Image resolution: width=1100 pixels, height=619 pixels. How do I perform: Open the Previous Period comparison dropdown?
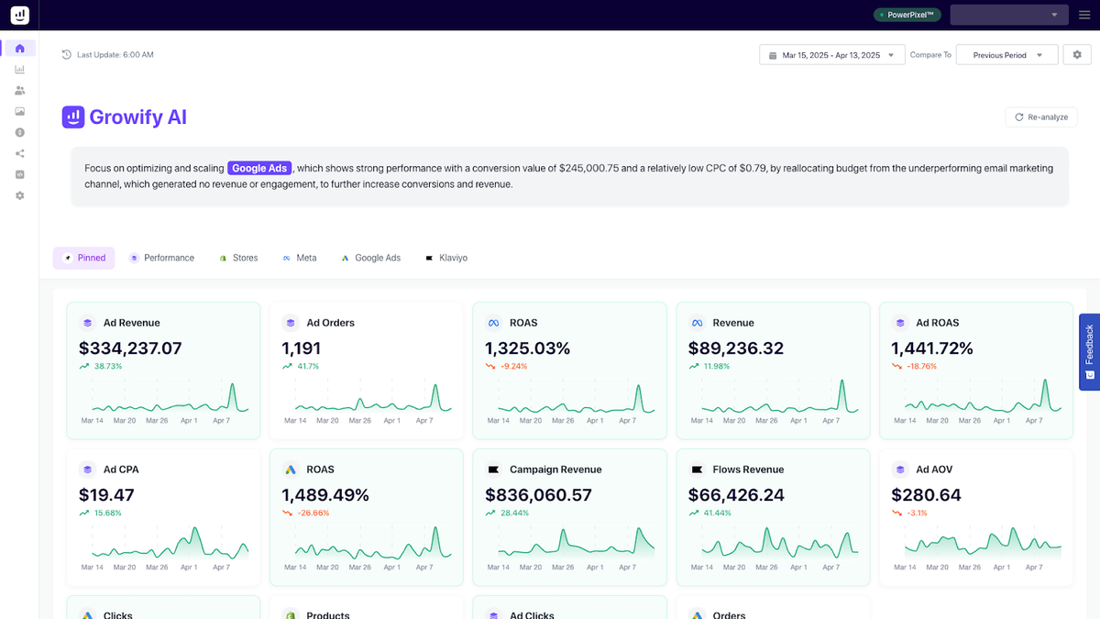tap(1006, 54)
